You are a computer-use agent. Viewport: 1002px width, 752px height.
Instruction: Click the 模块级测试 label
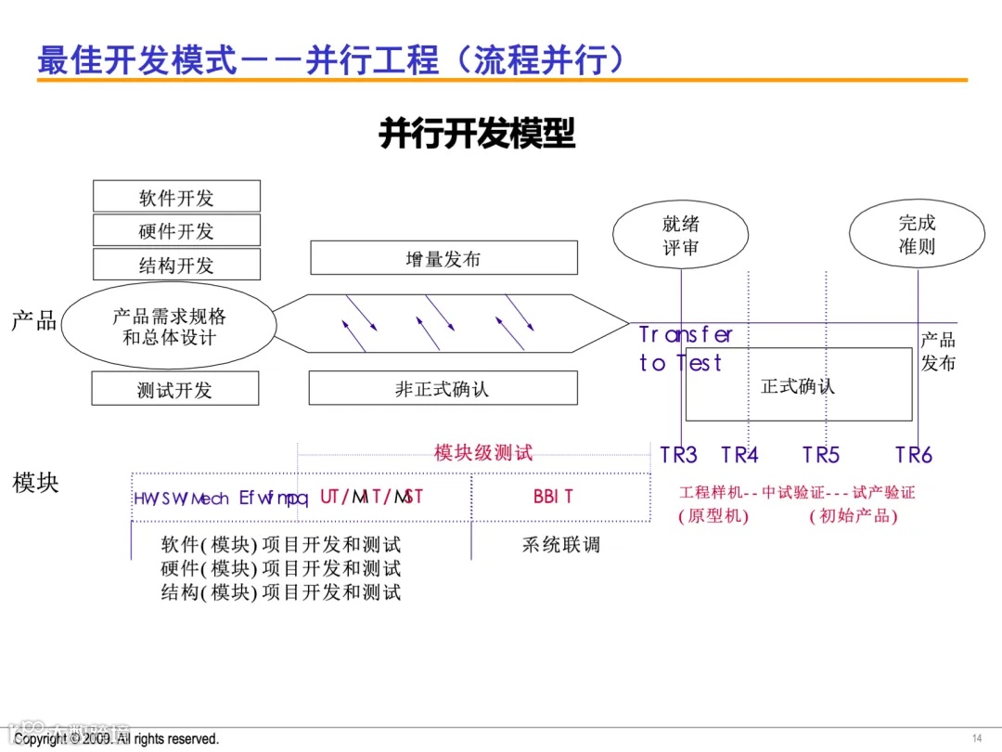coord(482,452)
